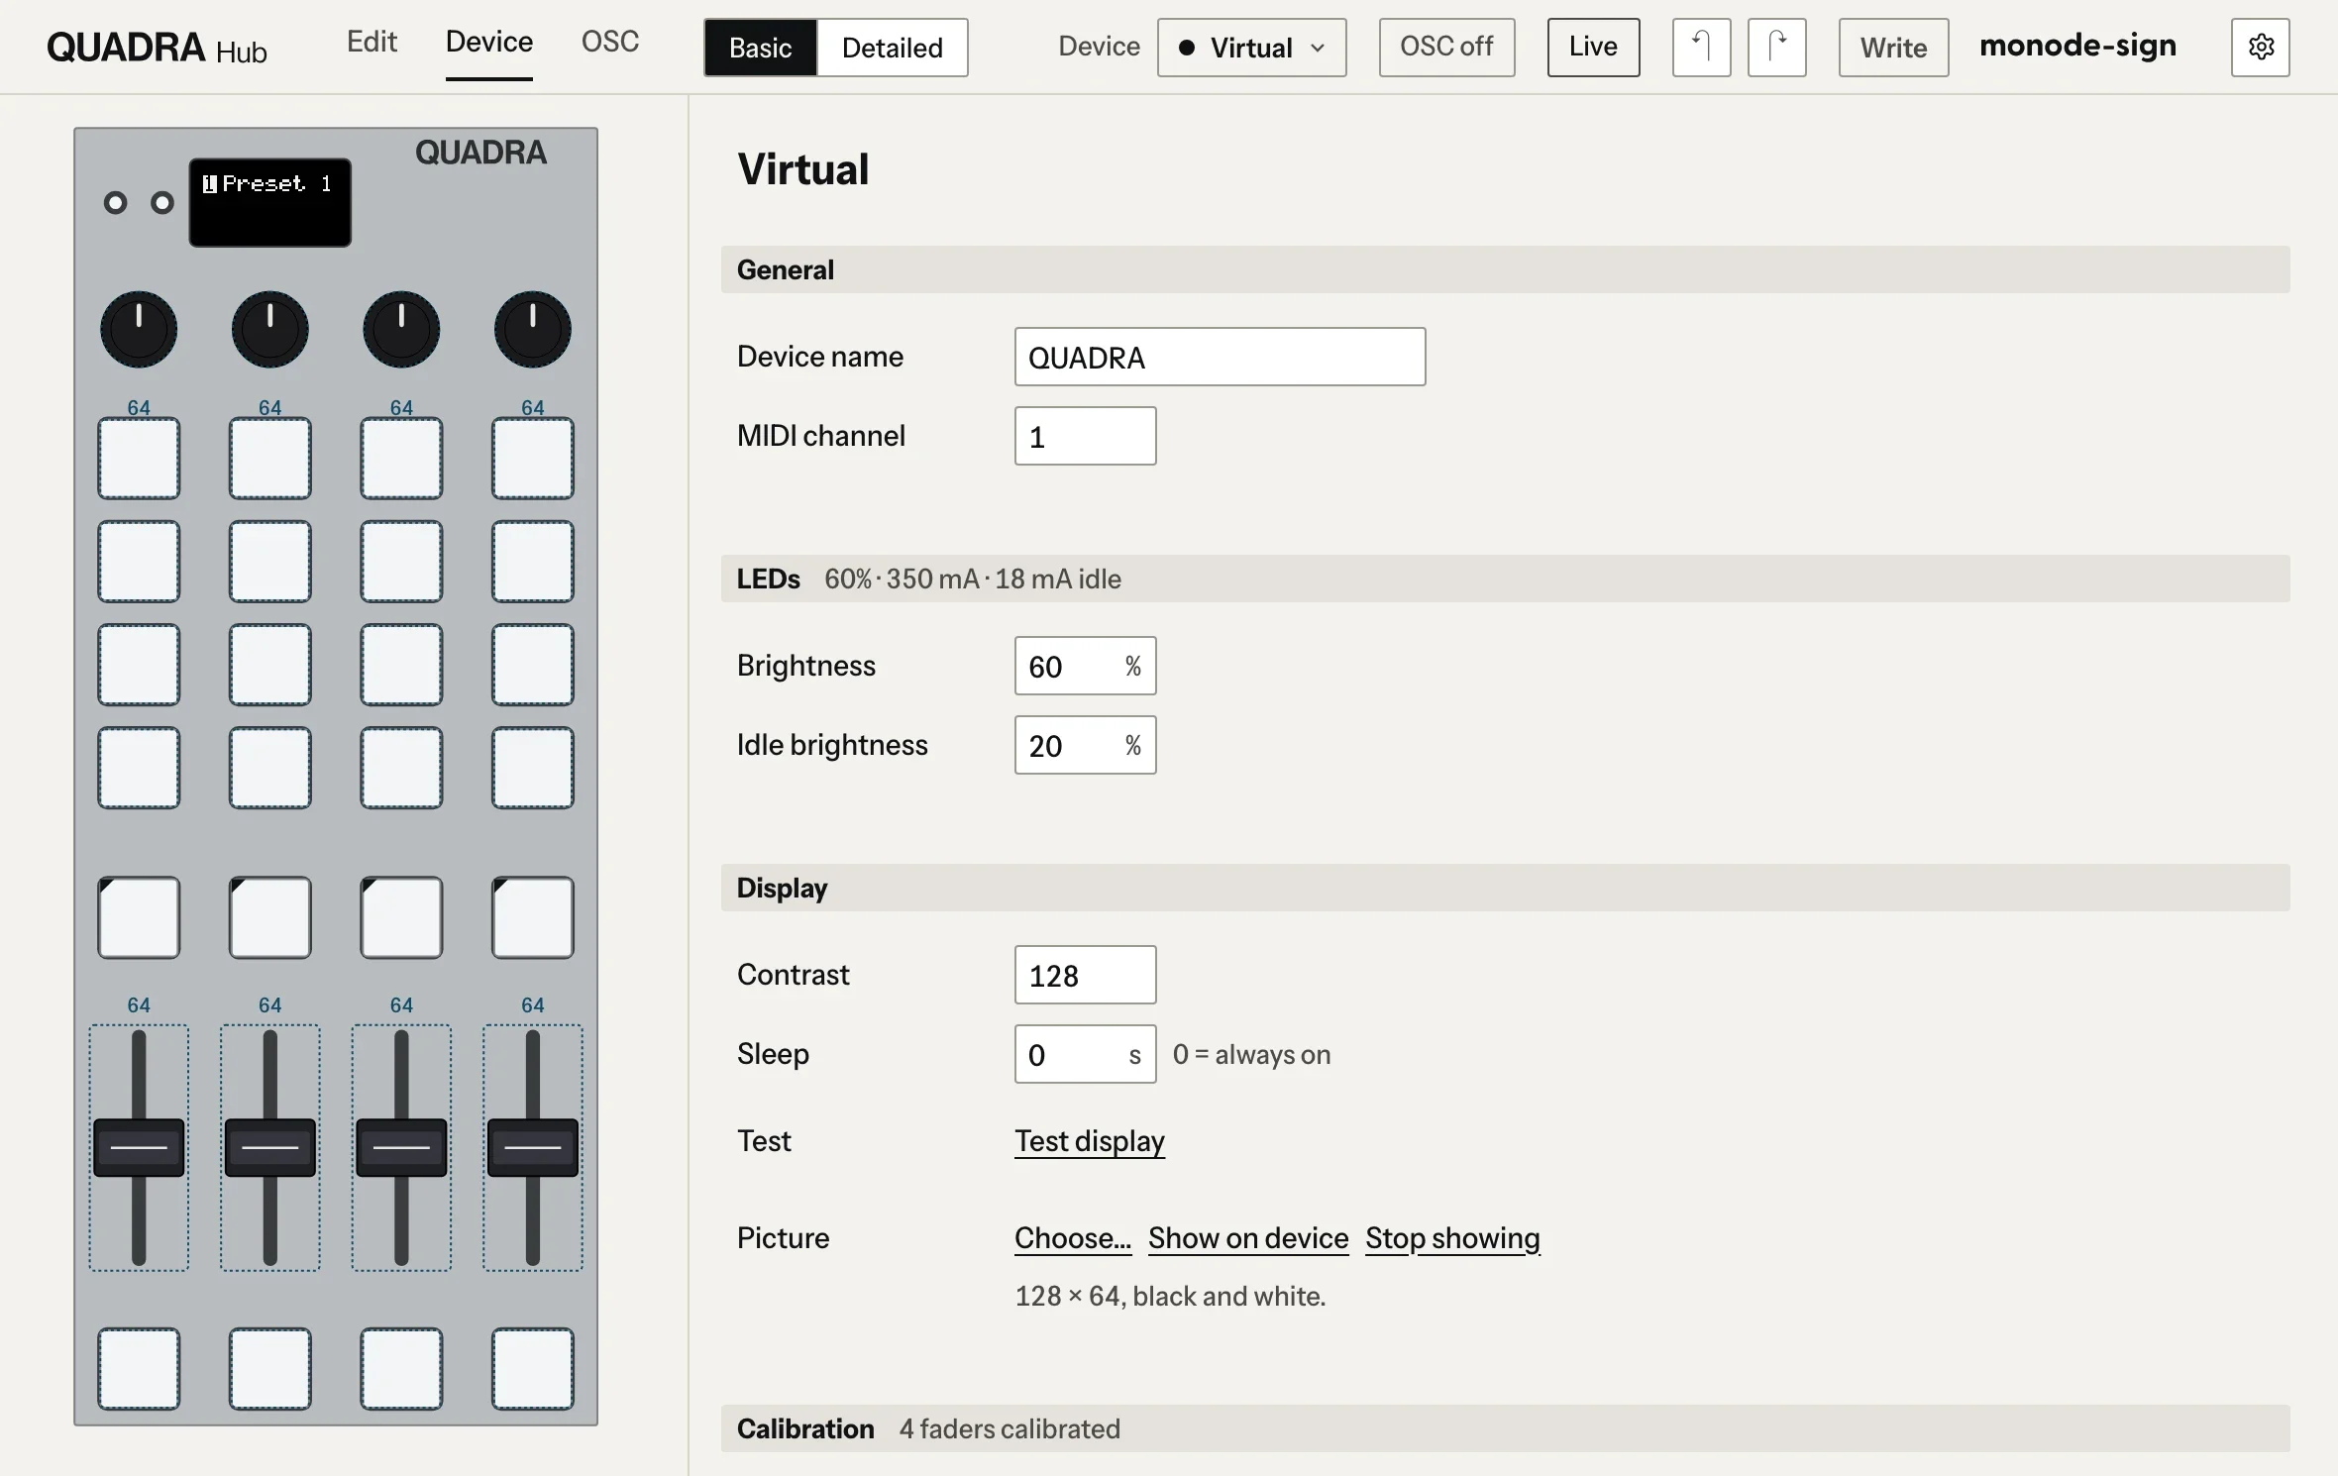Open the OSC tab
This screenshot has height=1476, width=2338.
(610, 42)
